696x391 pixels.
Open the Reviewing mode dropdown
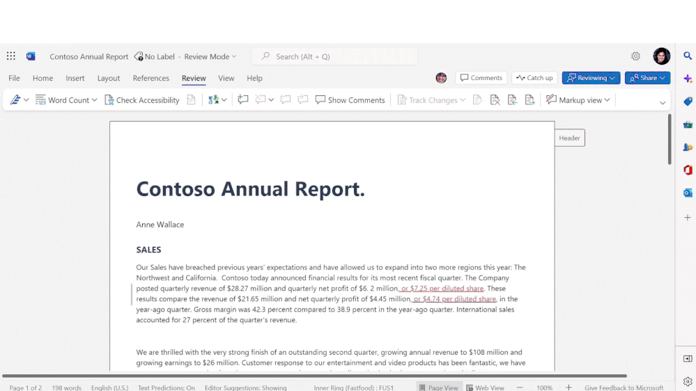click(x=591, y=78)
